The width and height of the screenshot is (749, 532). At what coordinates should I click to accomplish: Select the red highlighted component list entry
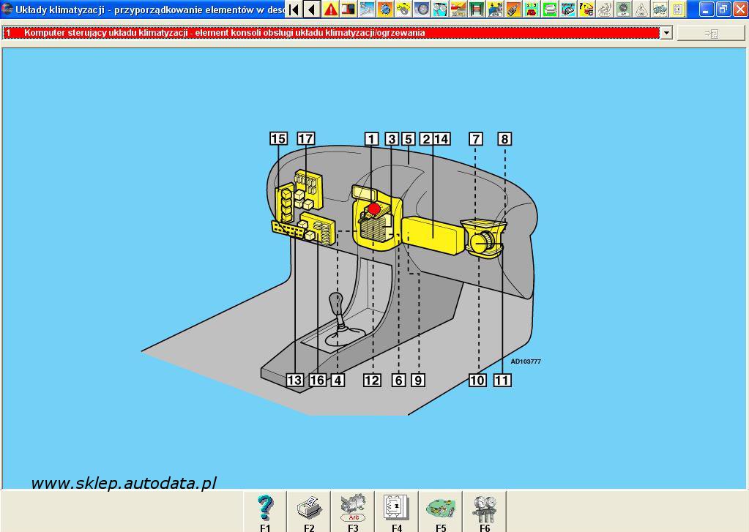pos(329,33)
